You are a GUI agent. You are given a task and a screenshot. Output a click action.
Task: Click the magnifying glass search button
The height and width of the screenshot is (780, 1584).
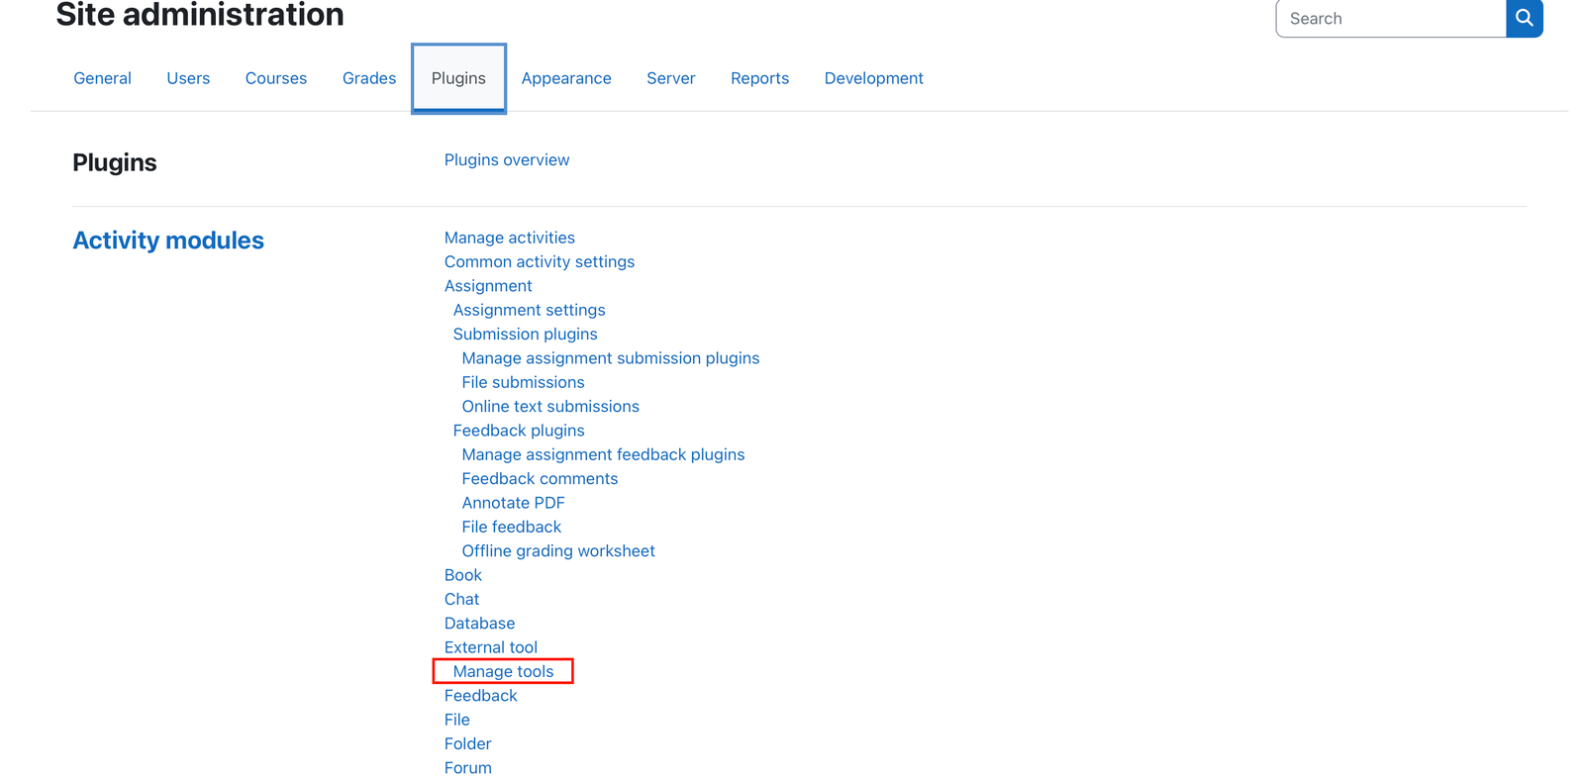click(x=1524, y=18)
